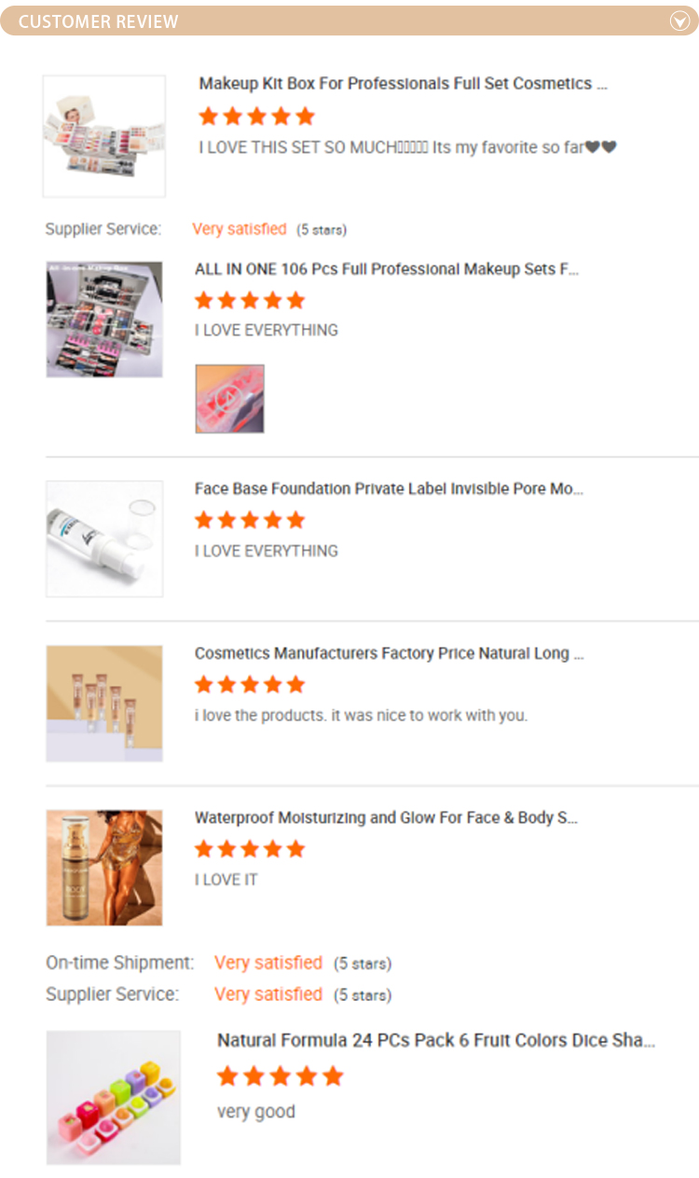Open the ALL IN ONE 106 Pcs product title
The width and height of the screenshot is (699, 1178).
pyautogui.click(x=387, y=269)
